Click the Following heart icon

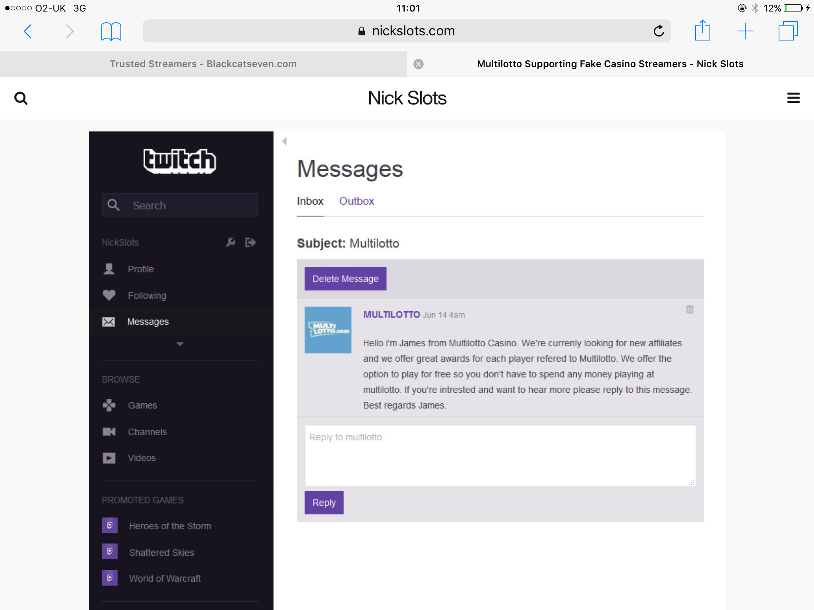point(109,295)
